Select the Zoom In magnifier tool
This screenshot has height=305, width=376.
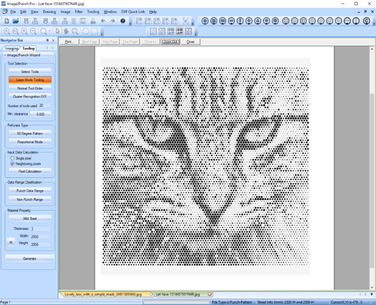[x=24, y=31]
